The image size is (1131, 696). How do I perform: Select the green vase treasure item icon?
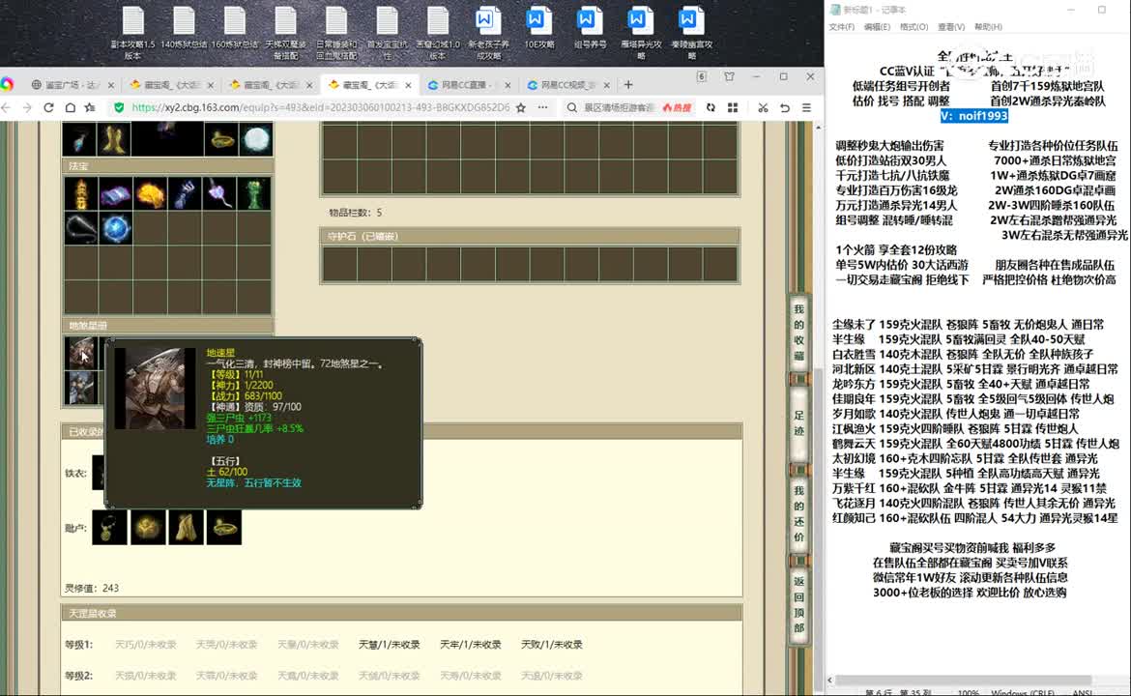254,194
